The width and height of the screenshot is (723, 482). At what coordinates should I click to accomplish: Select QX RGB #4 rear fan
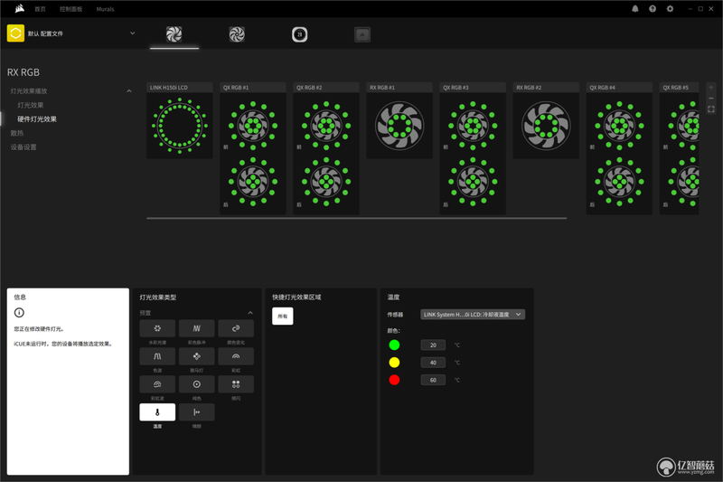click(619, 181)
